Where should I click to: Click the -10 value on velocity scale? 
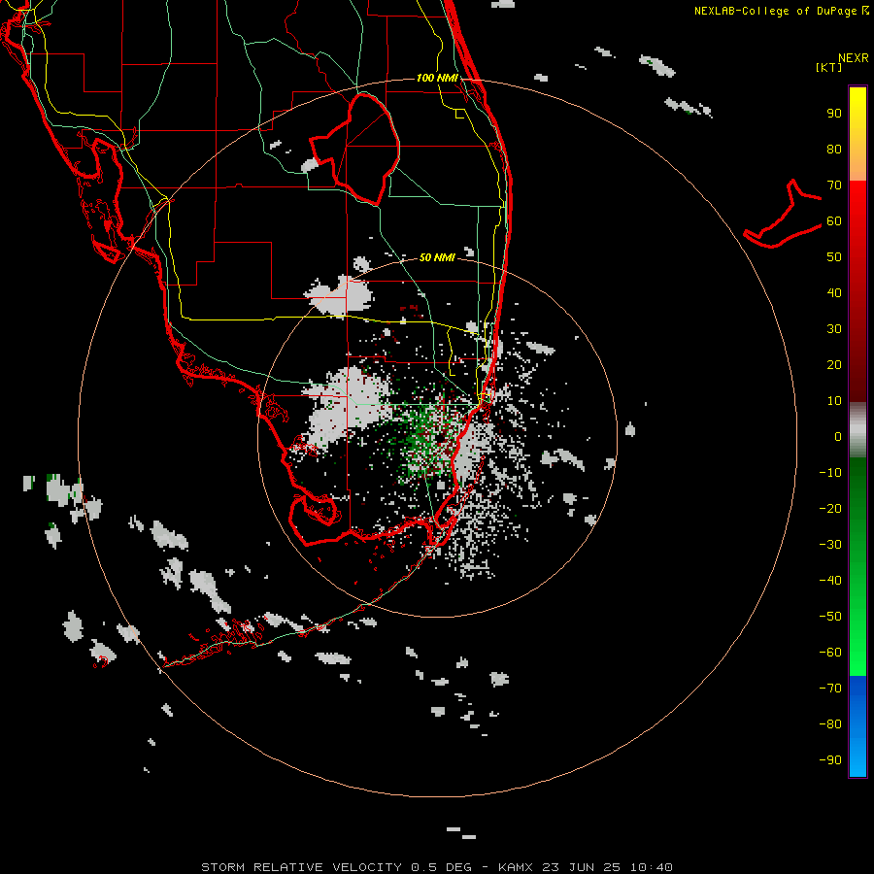(x=830, y=473)
